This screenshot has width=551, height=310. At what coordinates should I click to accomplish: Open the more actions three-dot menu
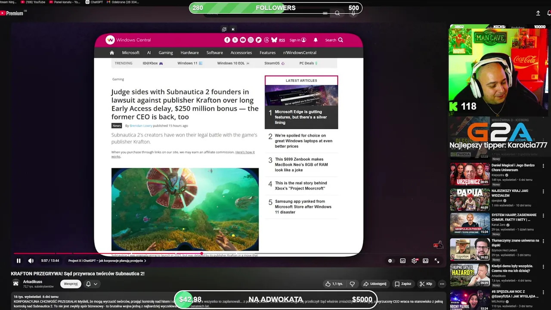coord(442,284)
